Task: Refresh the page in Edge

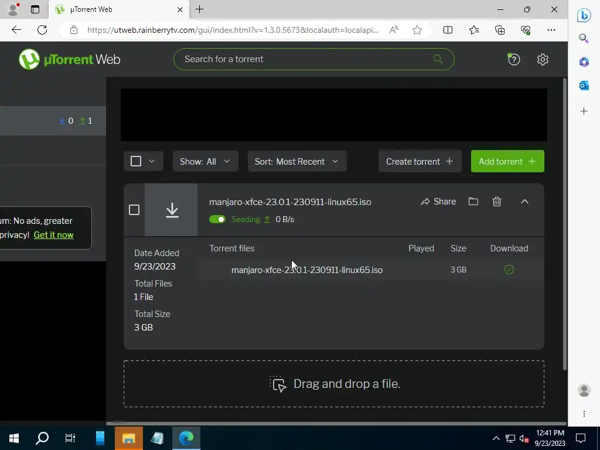Action: coord(42,30)
